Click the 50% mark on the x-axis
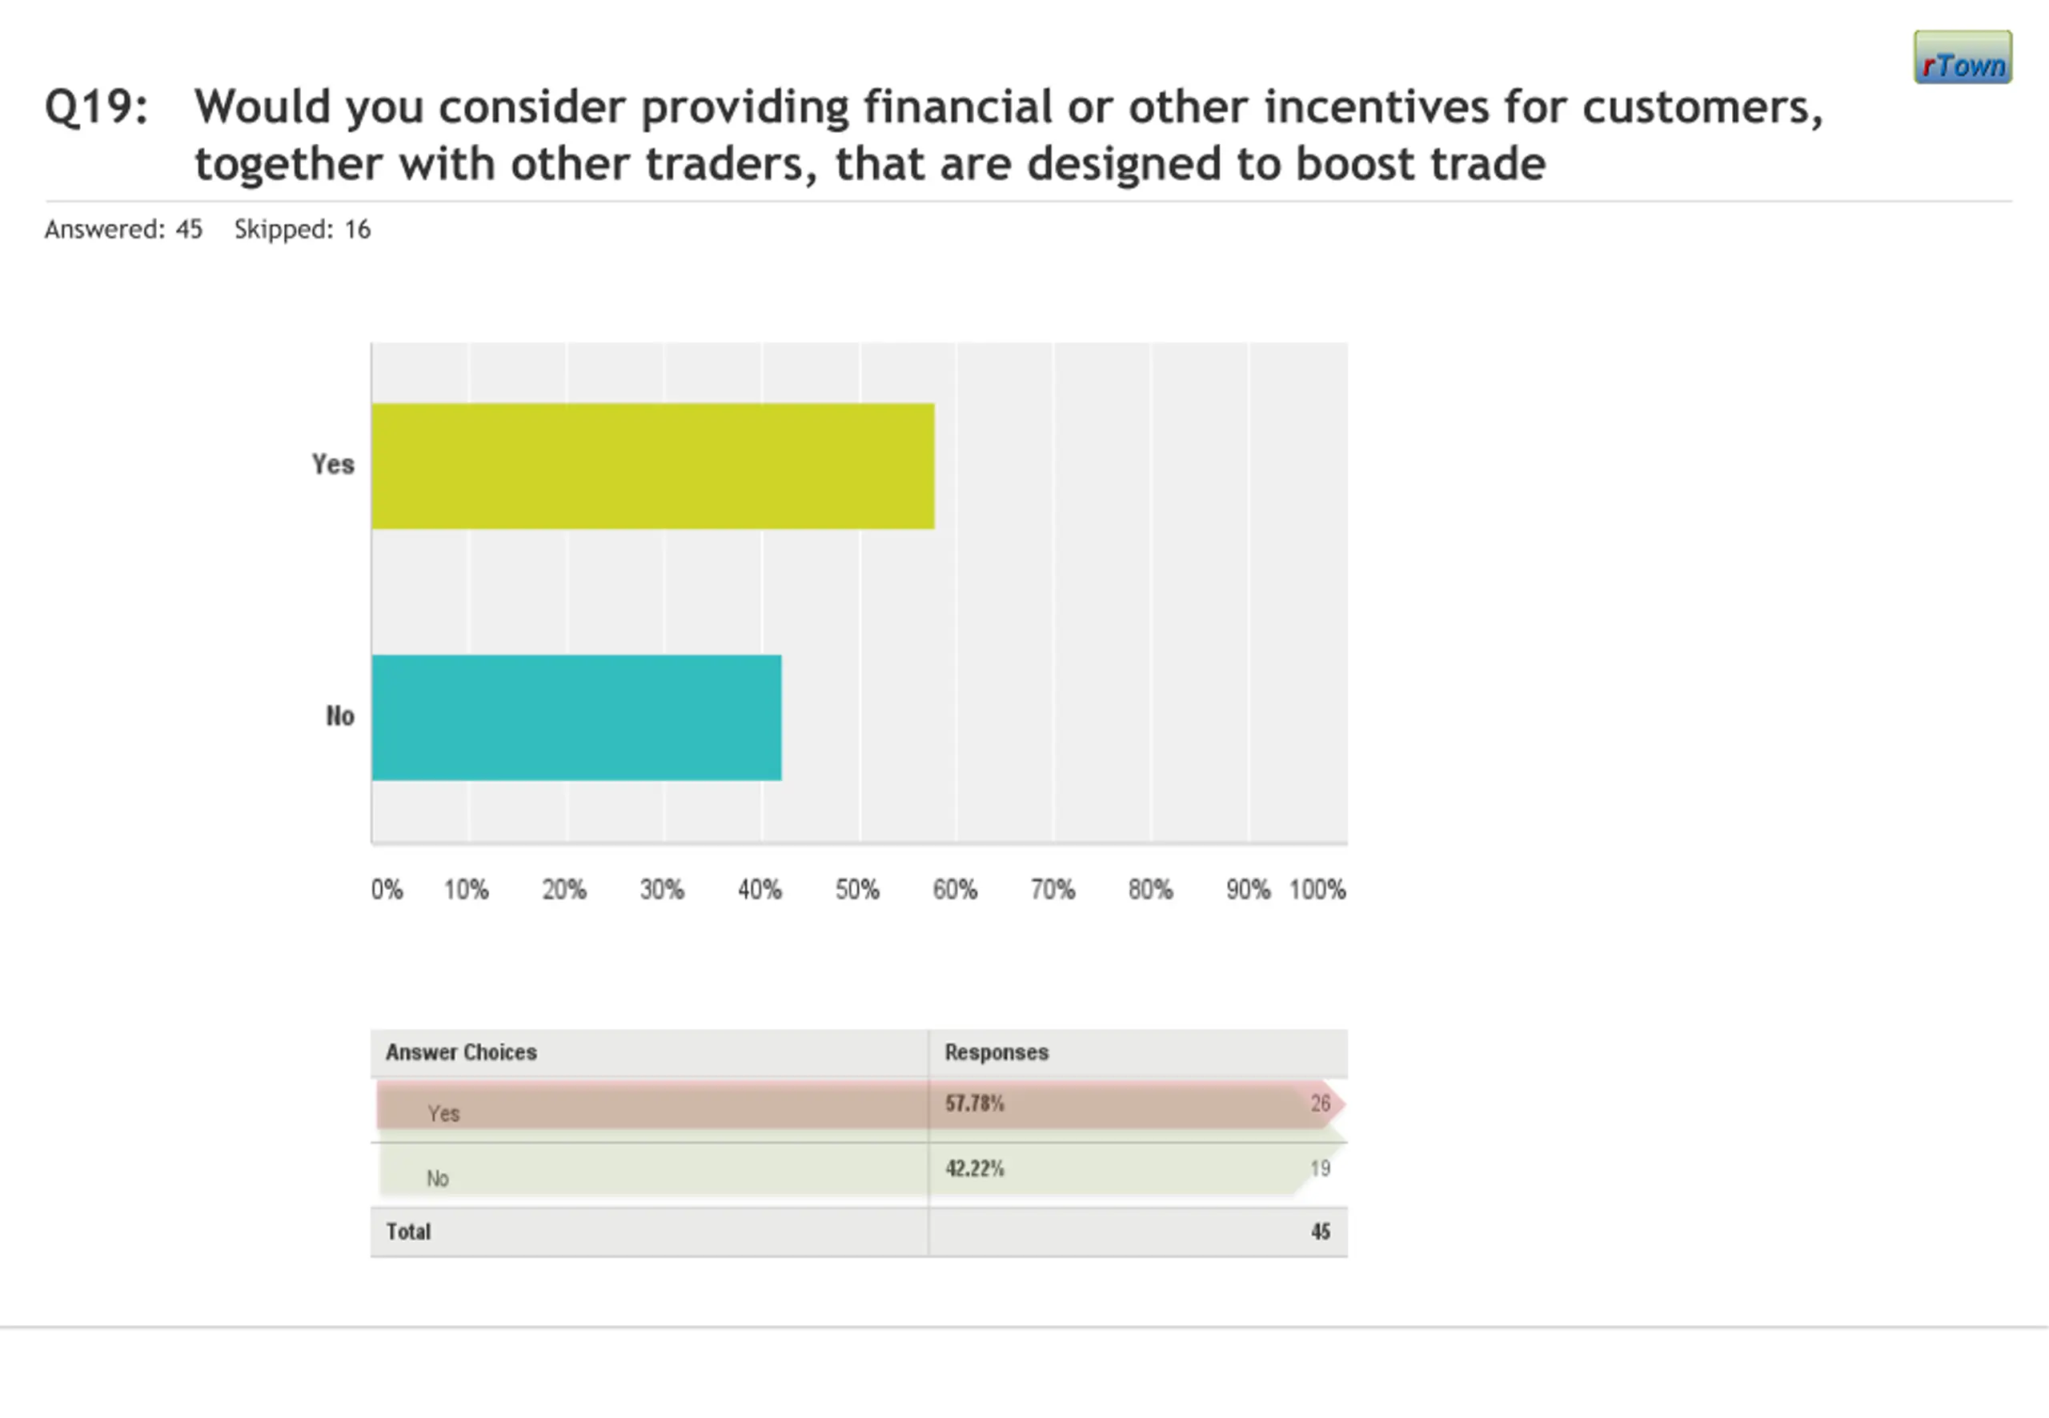Viewport: 2049px width, 1418px height. (857, 890)
